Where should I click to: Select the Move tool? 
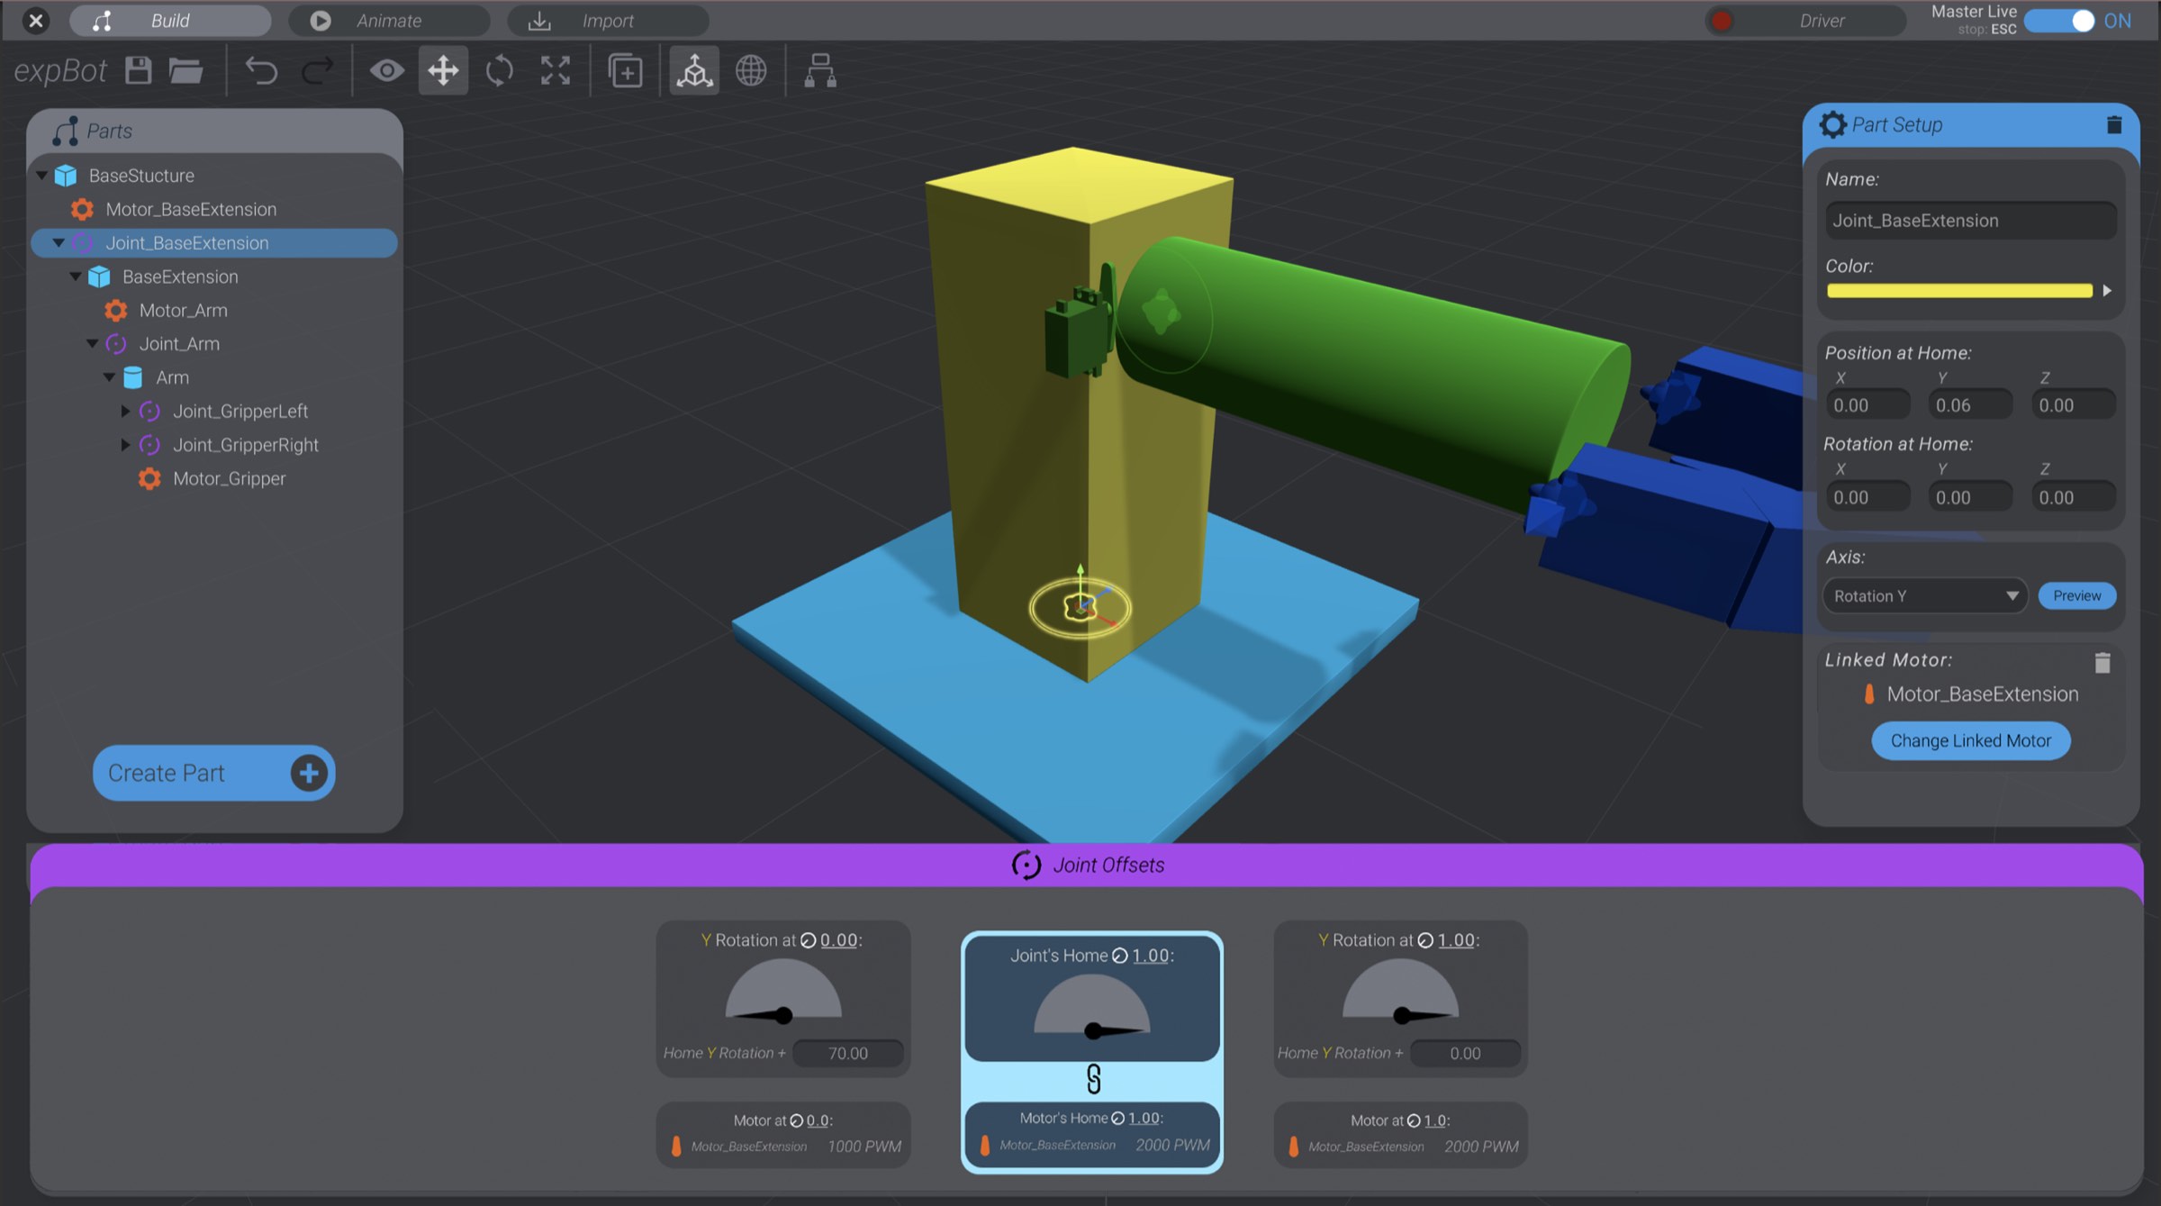click(x=442, y=70)
